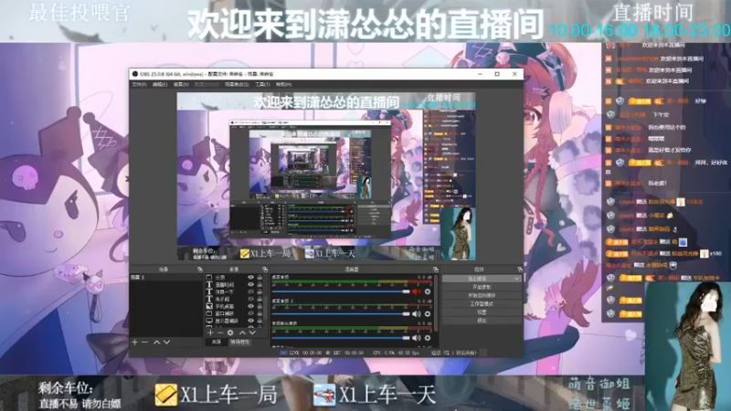Unmute the 桌面音频 red speaker icon
Viewport: 731px width, 411px height.
point(417,291)
